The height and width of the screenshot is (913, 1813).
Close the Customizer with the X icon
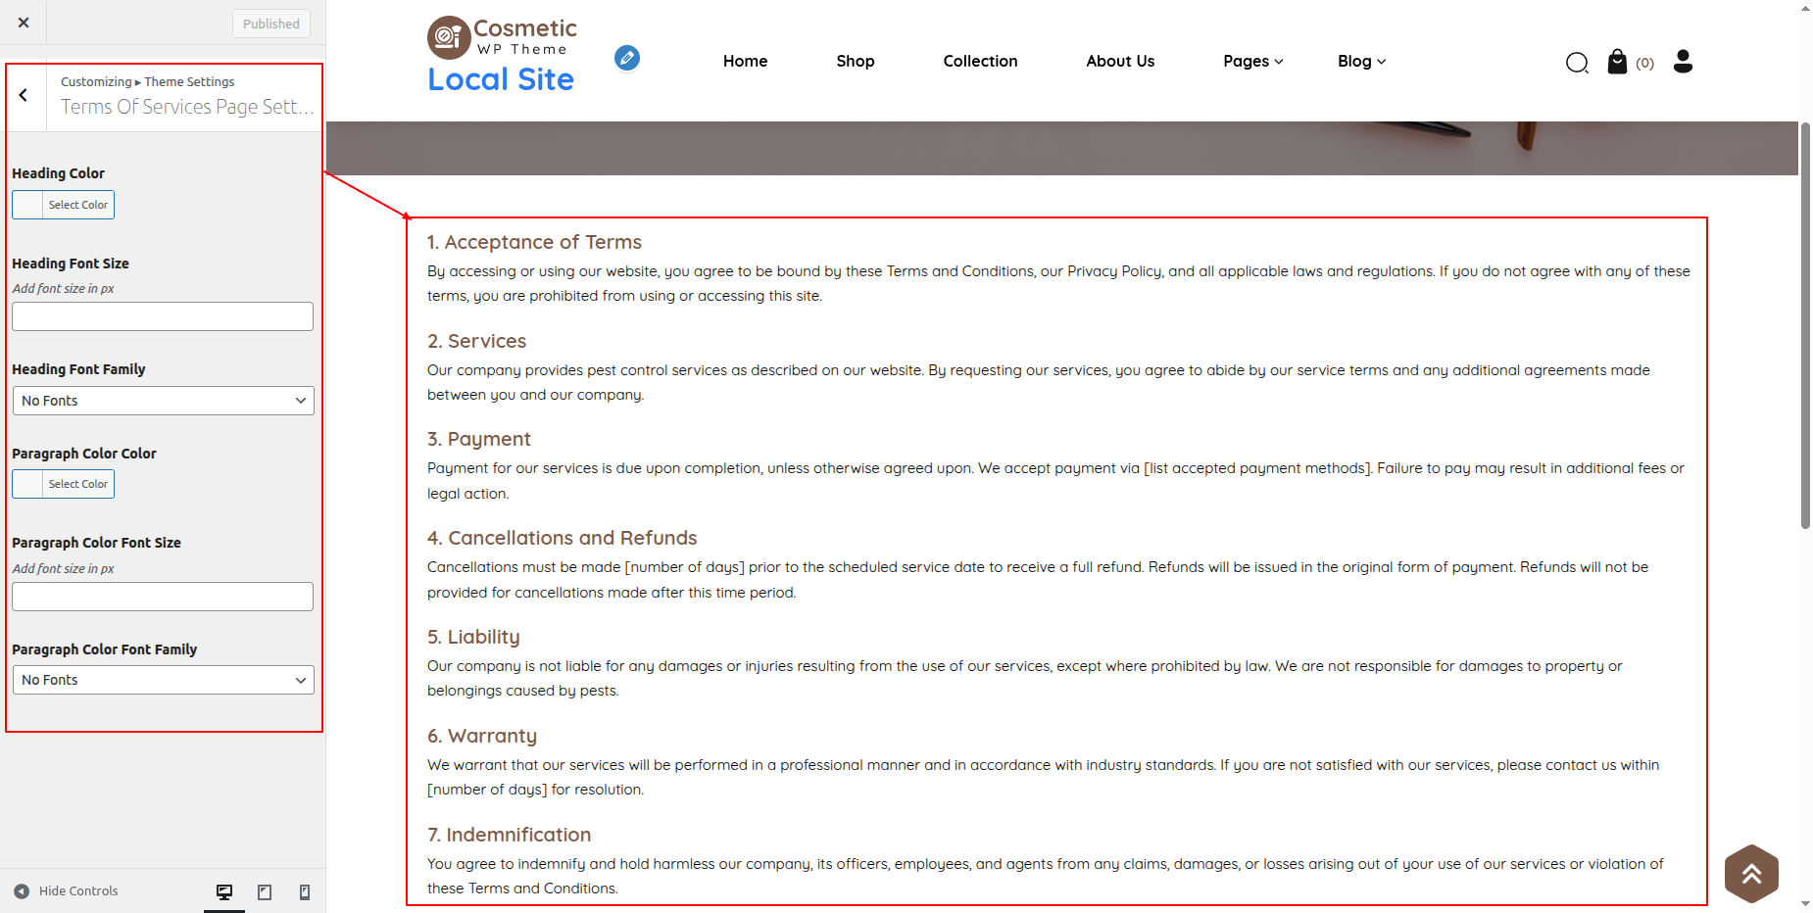[x=24, y=23]
